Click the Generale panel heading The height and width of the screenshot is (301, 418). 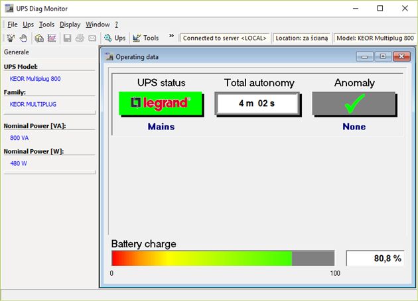pos(17,52)
